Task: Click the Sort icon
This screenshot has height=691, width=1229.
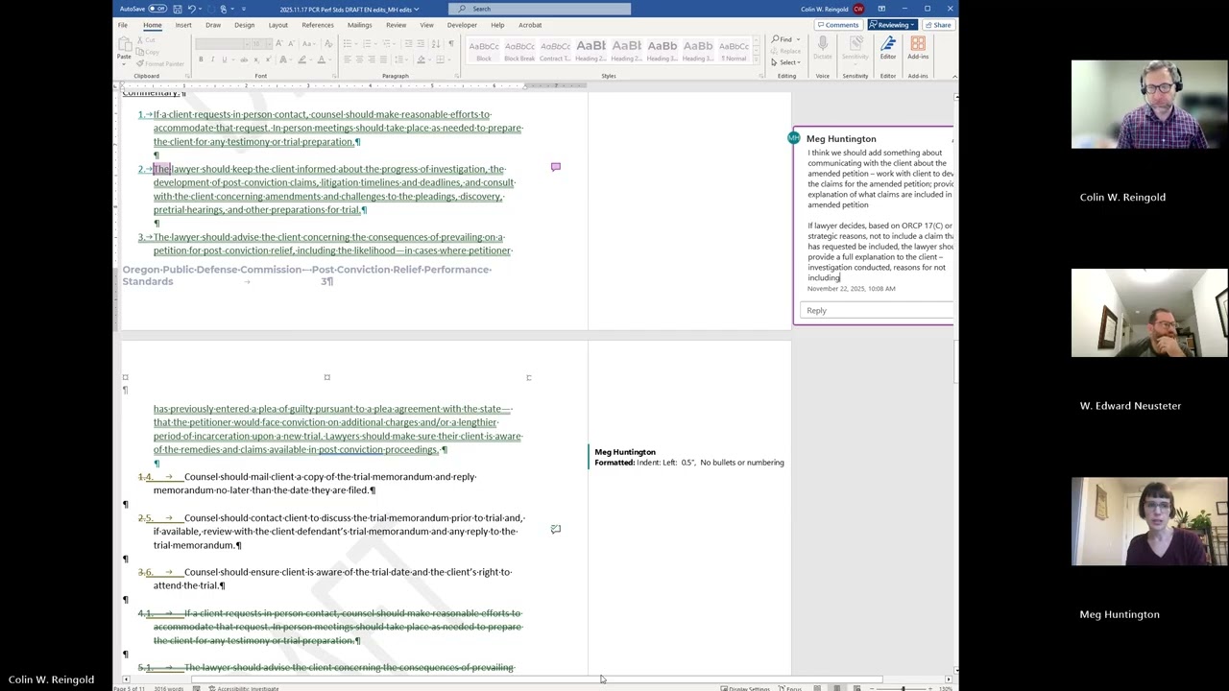Action: 436,44
